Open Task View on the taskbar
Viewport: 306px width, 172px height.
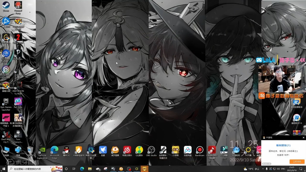[x=74, y=169]
